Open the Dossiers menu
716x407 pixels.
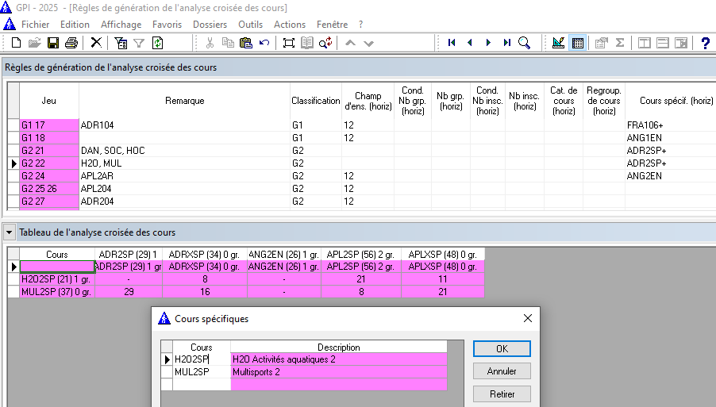(210, 25)
